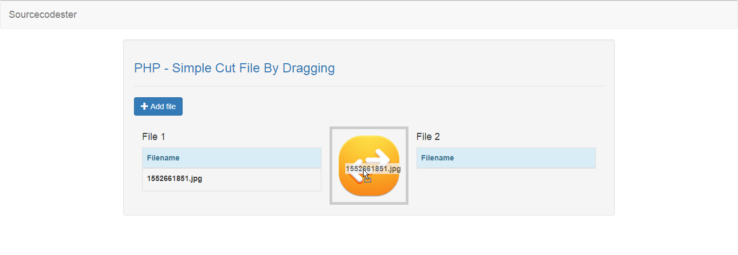Open the Sourcecodester navbar link
738x255 pixels.
pos(43,15)
